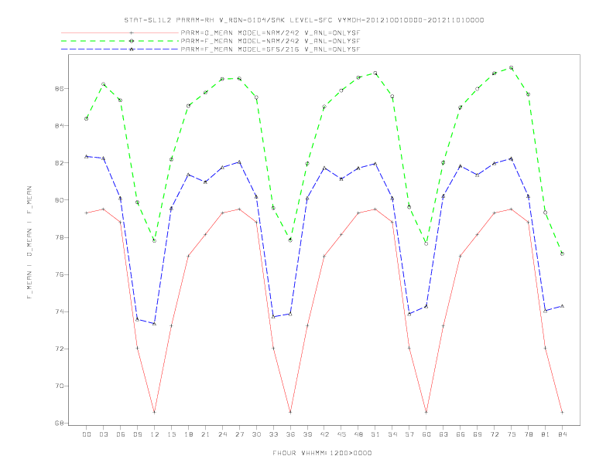Click x-axis forecast hour label 39
The height and width of the screenshot is (473, 613).
(307, 434)
